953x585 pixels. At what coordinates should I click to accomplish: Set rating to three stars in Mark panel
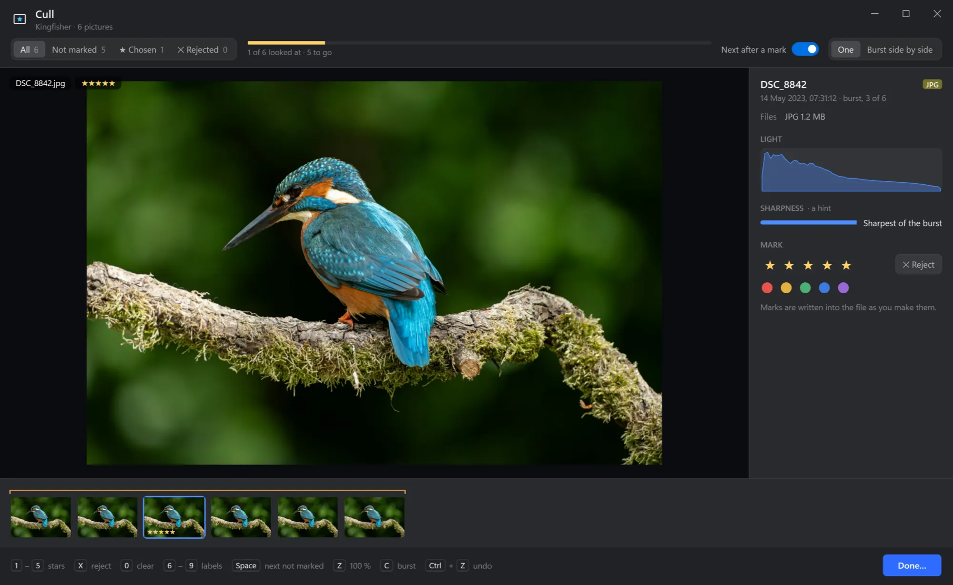coord(808,265)
